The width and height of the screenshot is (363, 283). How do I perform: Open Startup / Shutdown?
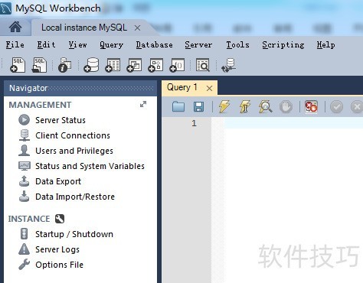click(74, 234)
